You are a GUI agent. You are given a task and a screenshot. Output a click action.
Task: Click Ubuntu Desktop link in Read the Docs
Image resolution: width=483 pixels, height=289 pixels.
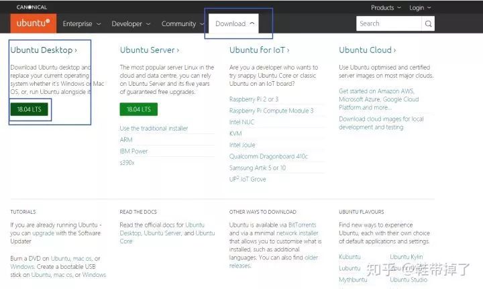(x=162, y=229)
